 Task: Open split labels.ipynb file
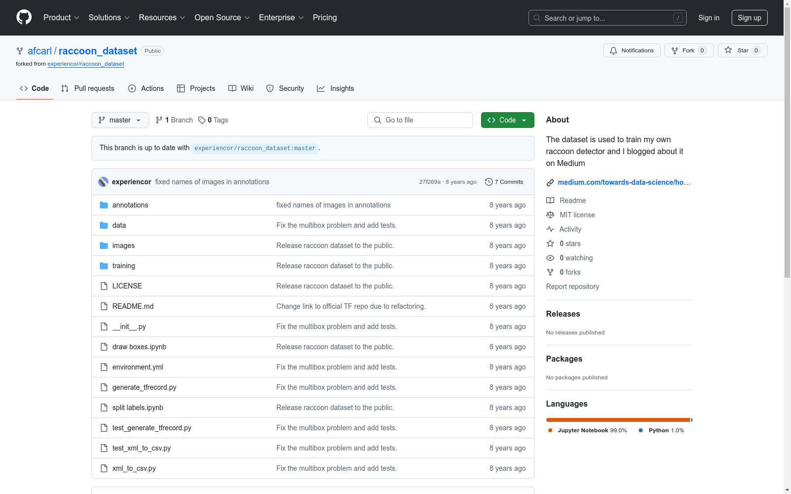(x=138, y=408)
